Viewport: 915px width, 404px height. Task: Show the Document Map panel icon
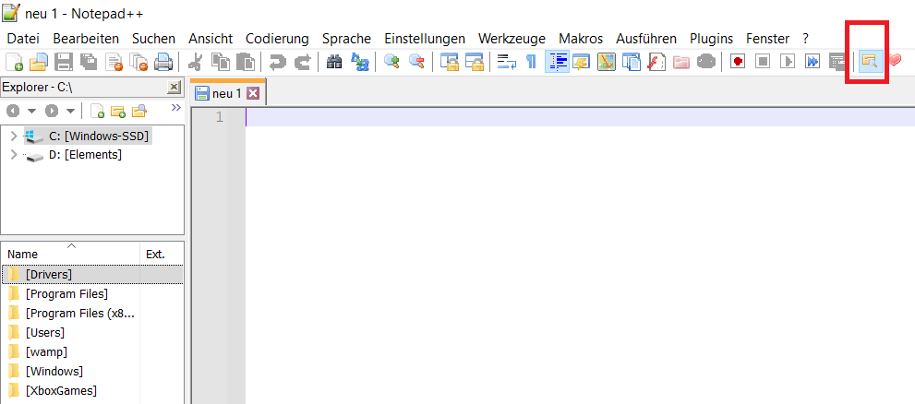point(607,61)
